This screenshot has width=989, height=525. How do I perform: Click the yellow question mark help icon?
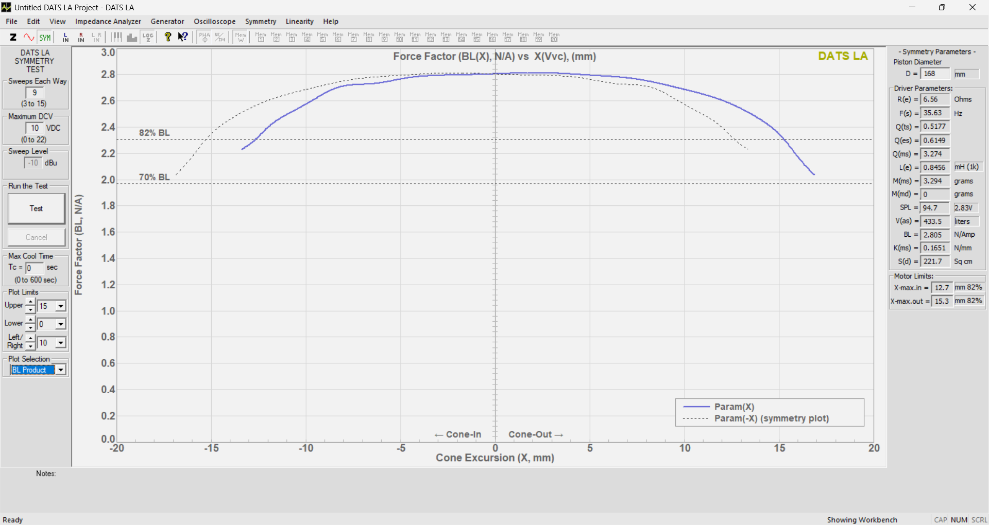click(167, 37)
